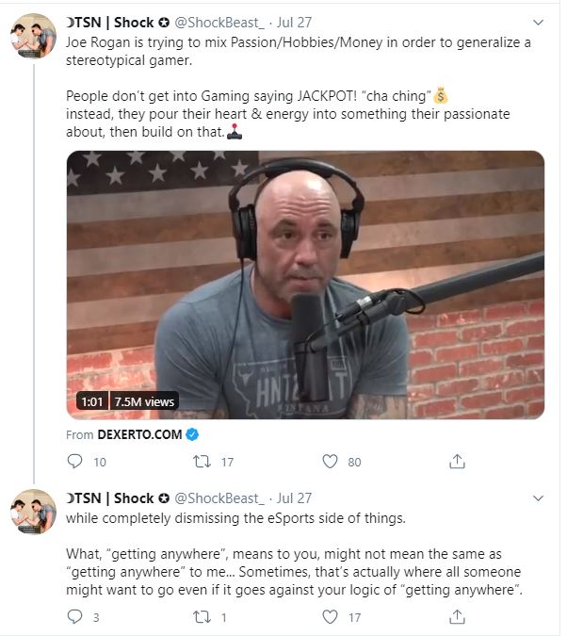Retweet the second tweet with 1 retweet
The image size is (567, 636).
(x=201, y=617)
